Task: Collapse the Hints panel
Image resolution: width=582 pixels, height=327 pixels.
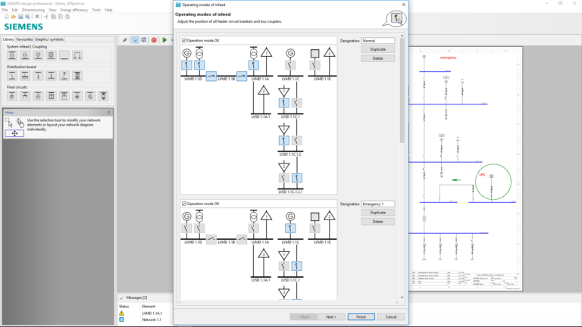Action: [109, 112]
